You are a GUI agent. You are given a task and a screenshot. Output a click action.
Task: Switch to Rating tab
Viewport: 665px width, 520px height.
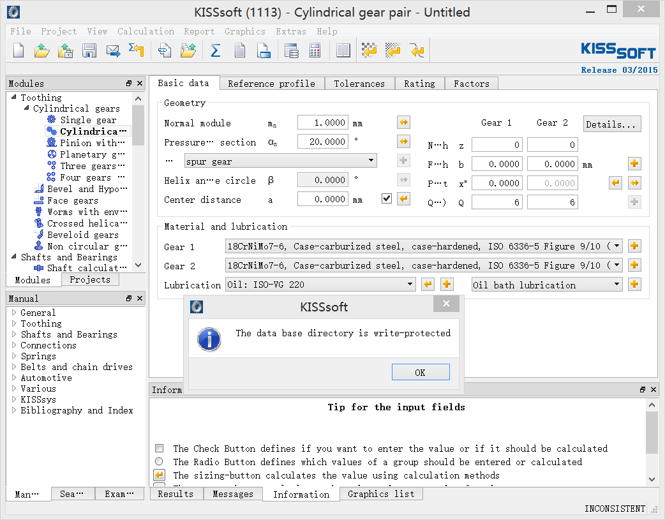419,84
